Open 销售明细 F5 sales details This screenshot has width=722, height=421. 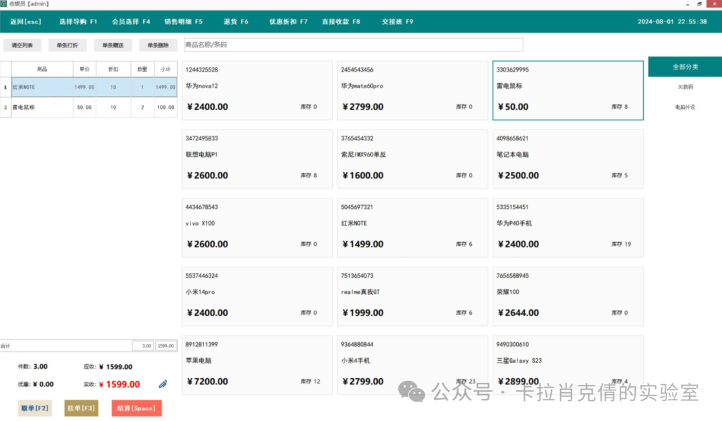pos(184,21)
